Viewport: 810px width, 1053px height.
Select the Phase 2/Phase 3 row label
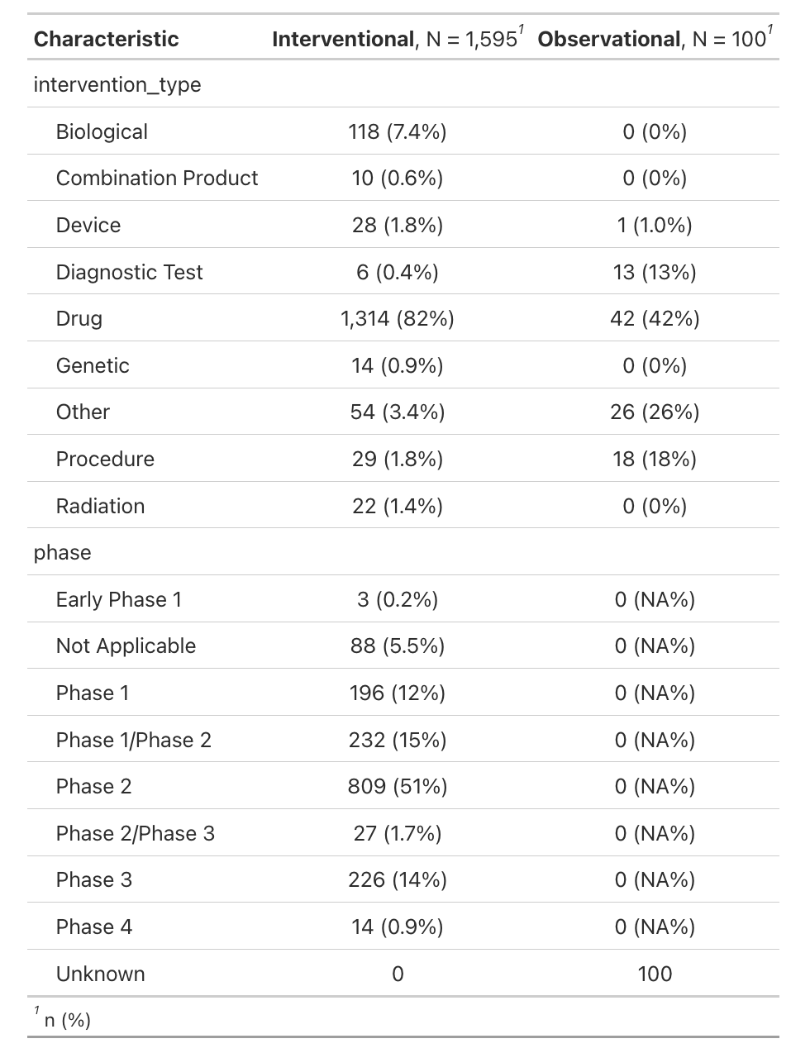tap(135, 833)
